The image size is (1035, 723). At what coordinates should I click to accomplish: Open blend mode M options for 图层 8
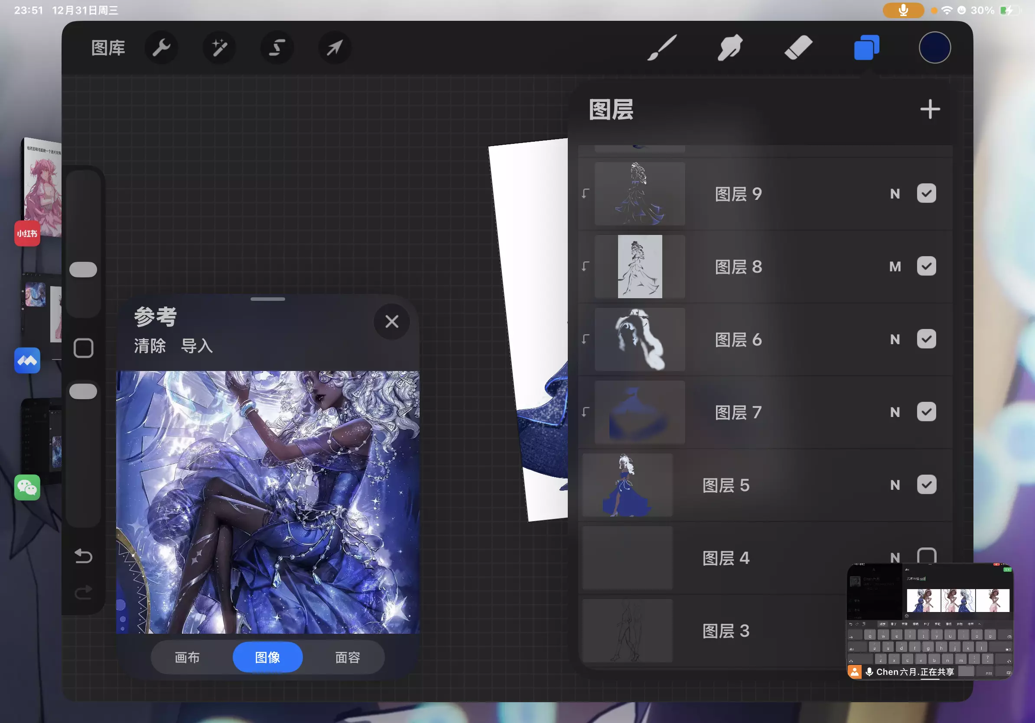click(895, 267)
